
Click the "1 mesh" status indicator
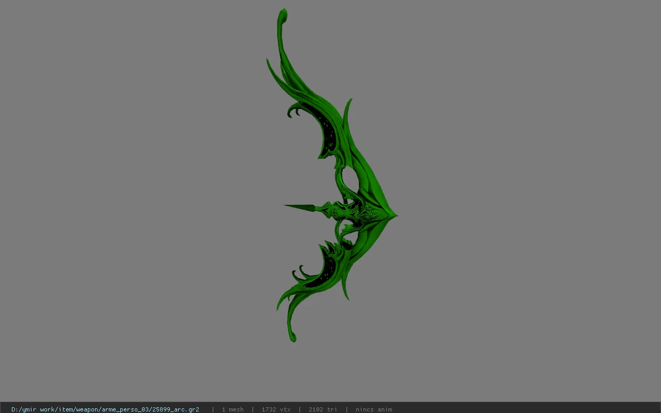(x=232, y=409)
